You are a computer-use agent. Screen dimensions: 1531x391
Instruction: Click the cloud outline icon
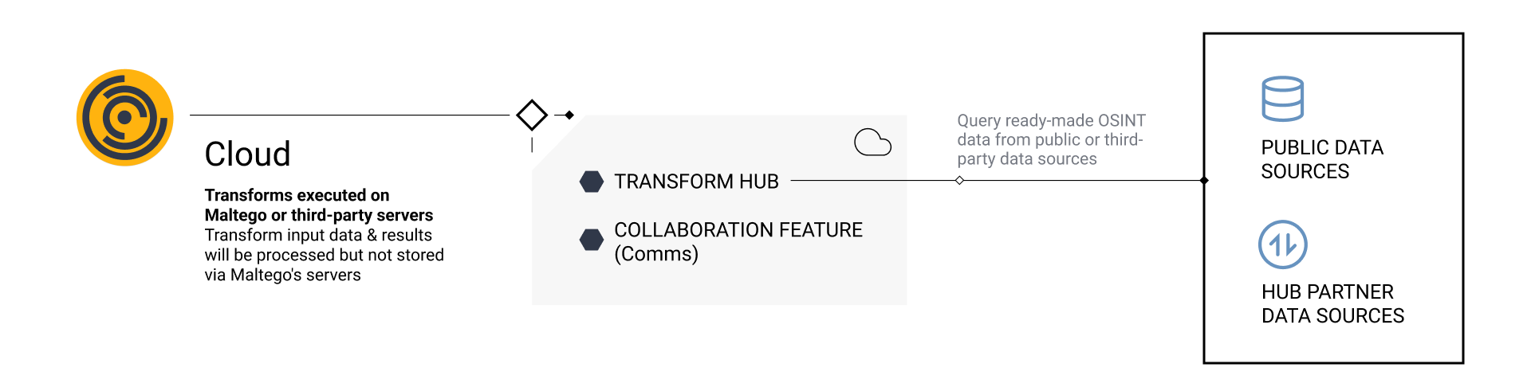(872, 143)
